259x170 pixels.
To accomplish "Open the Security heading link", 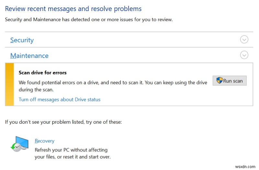I will click(x=22, y=40).
